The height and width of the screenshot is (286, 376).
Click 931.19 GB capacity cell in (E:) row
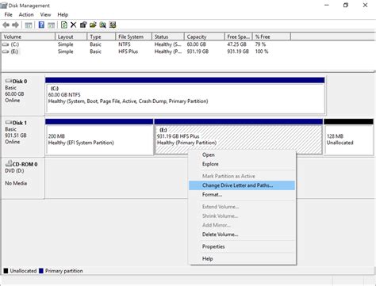(x=198, y=51)
